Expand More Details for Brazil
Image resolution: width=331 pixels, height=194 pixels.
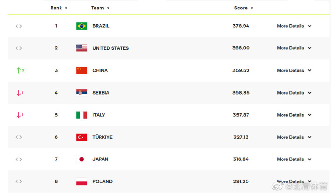tap(294, 26)
